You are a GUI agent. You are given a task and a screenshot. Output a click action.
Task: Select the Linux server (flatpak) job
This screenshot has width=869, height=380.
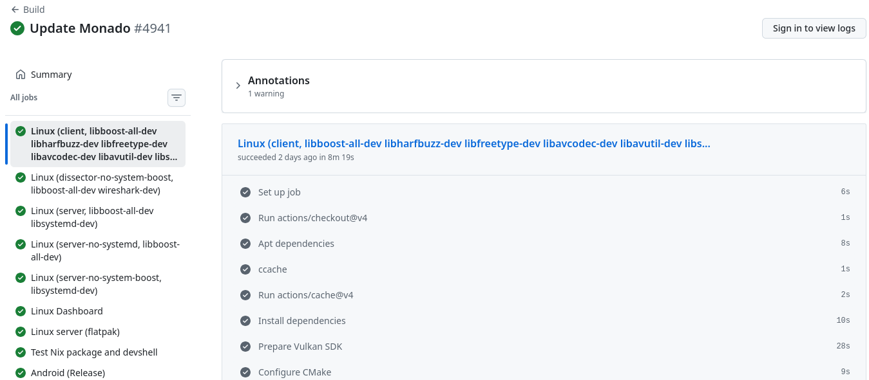click(75, 332)
